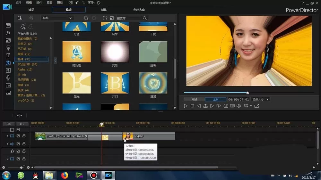Image resolution: width=321 pixels, height=180 pixels.
Task: Click the search library magnifier icon
Action: click(x=145, y=18)
